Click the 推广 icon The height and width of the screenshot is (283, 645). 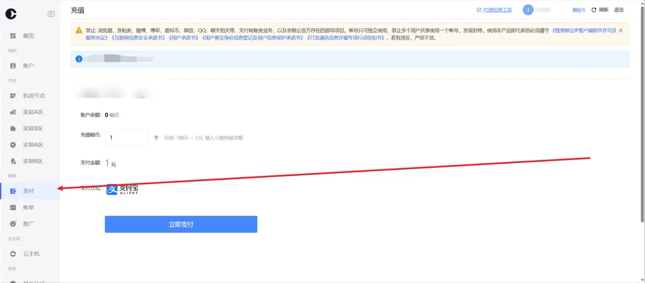point(13,224)
